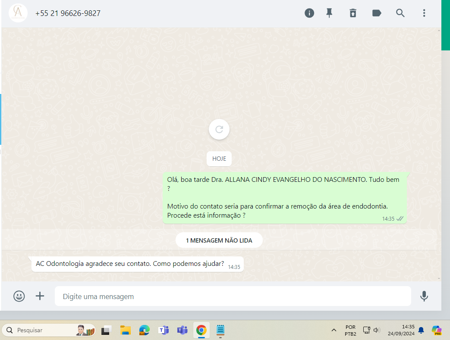Image resolution: width=450 pixels, height=340 pixels.
Task: Click the reload older messages button
Action: 219,129
